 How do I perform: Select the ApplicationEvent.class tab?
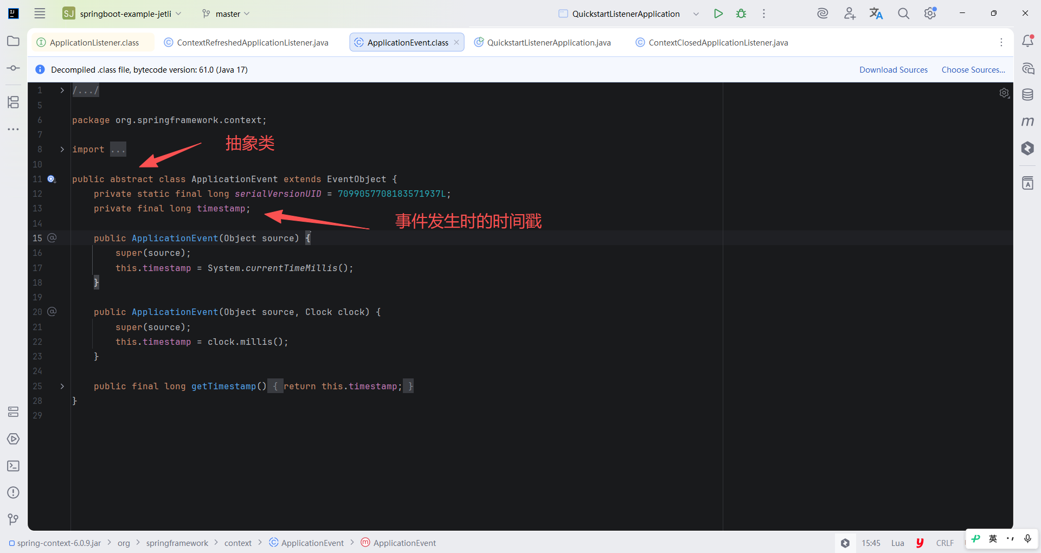[x=407, y=42]
